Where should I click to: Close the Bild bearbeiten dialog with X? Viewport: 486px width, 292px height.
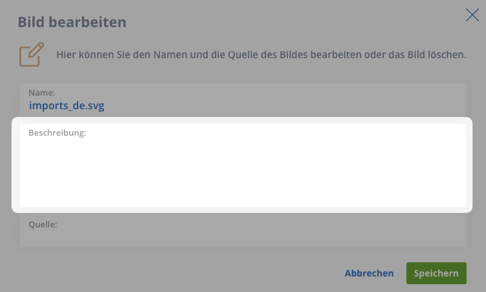(472, 15)
